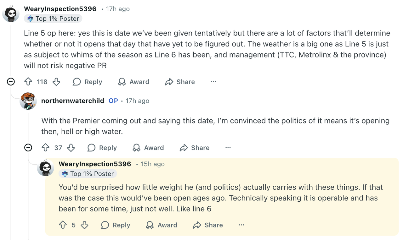This screenshot has height=240, width=403.
Task: Collapse the top WearyInspection5396 comment thread
Action: click(x=11, y=82)
